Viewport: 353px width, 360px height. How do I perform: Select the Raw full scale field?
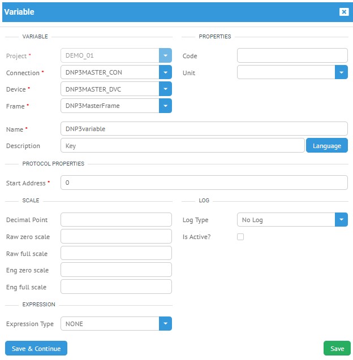(116, 253)
